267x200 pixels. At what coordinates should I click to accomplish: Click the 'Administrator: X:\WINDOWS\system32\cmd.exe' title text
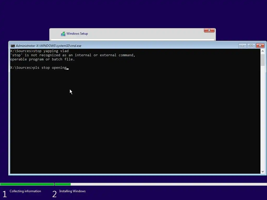coord(48,46)
